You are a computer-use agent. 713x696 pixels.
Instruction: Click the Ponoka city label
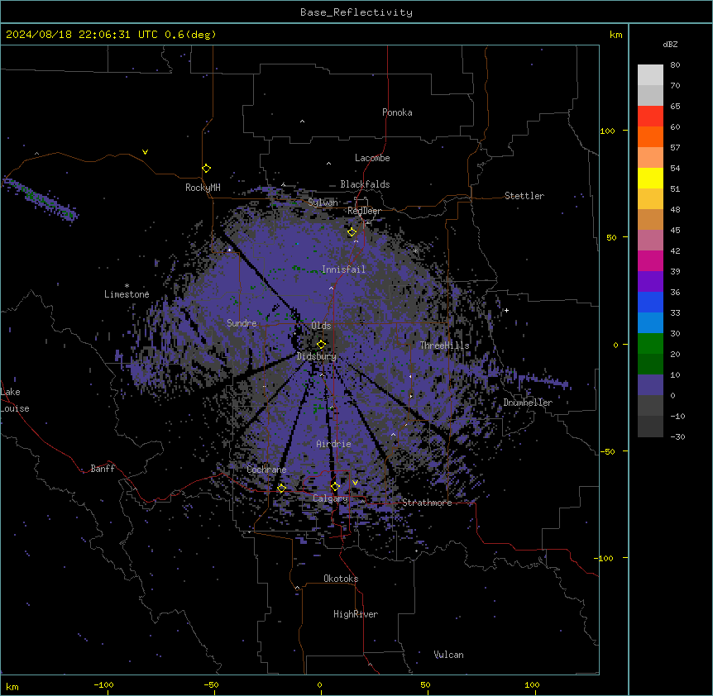tap(397, 112)
